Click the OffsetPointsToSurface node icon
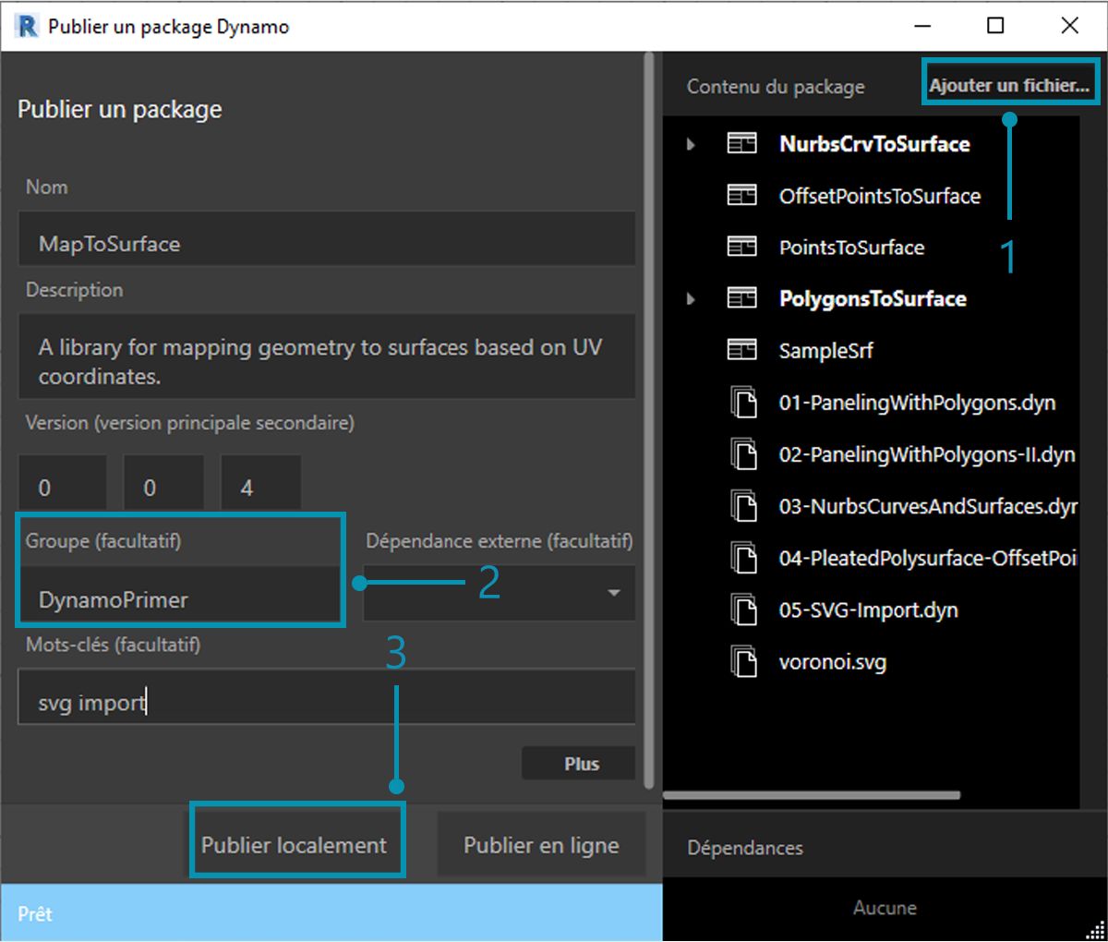 coord(741,196)
